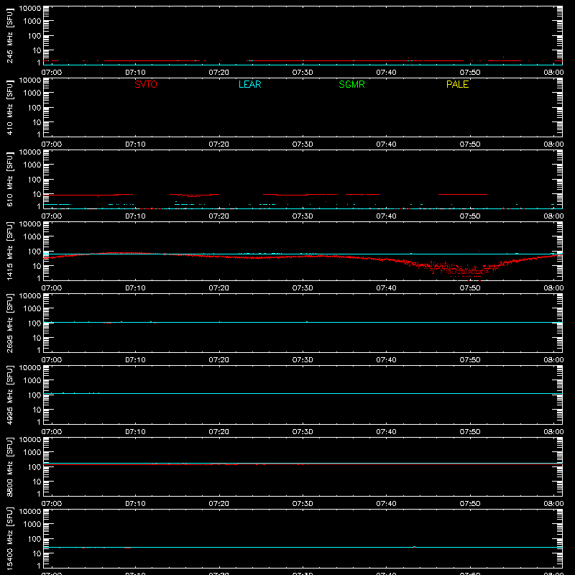
Task: Click the 07:10 tick under the 410 MHz panel
Action: pos(135,144)
